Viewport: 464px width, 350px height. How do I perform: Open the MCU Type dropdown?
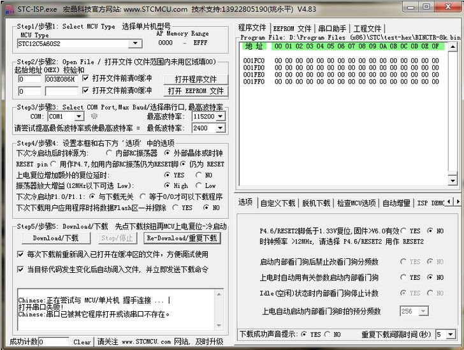click(x=135, y=43)
